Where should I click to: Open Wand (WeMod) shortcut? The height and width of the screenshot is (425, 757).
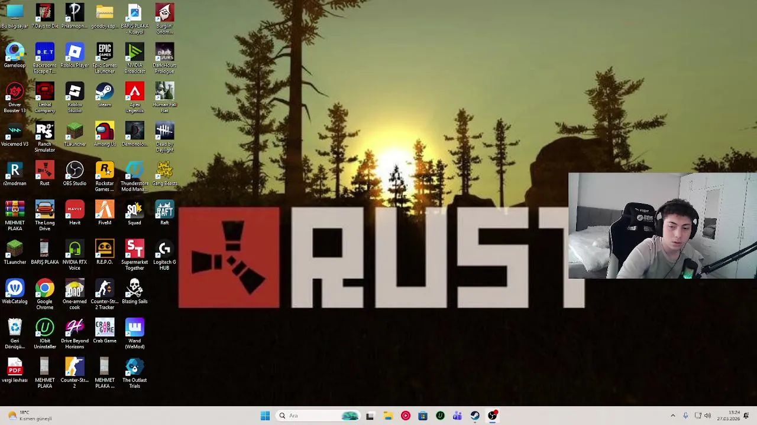click(x=135, y=334)
